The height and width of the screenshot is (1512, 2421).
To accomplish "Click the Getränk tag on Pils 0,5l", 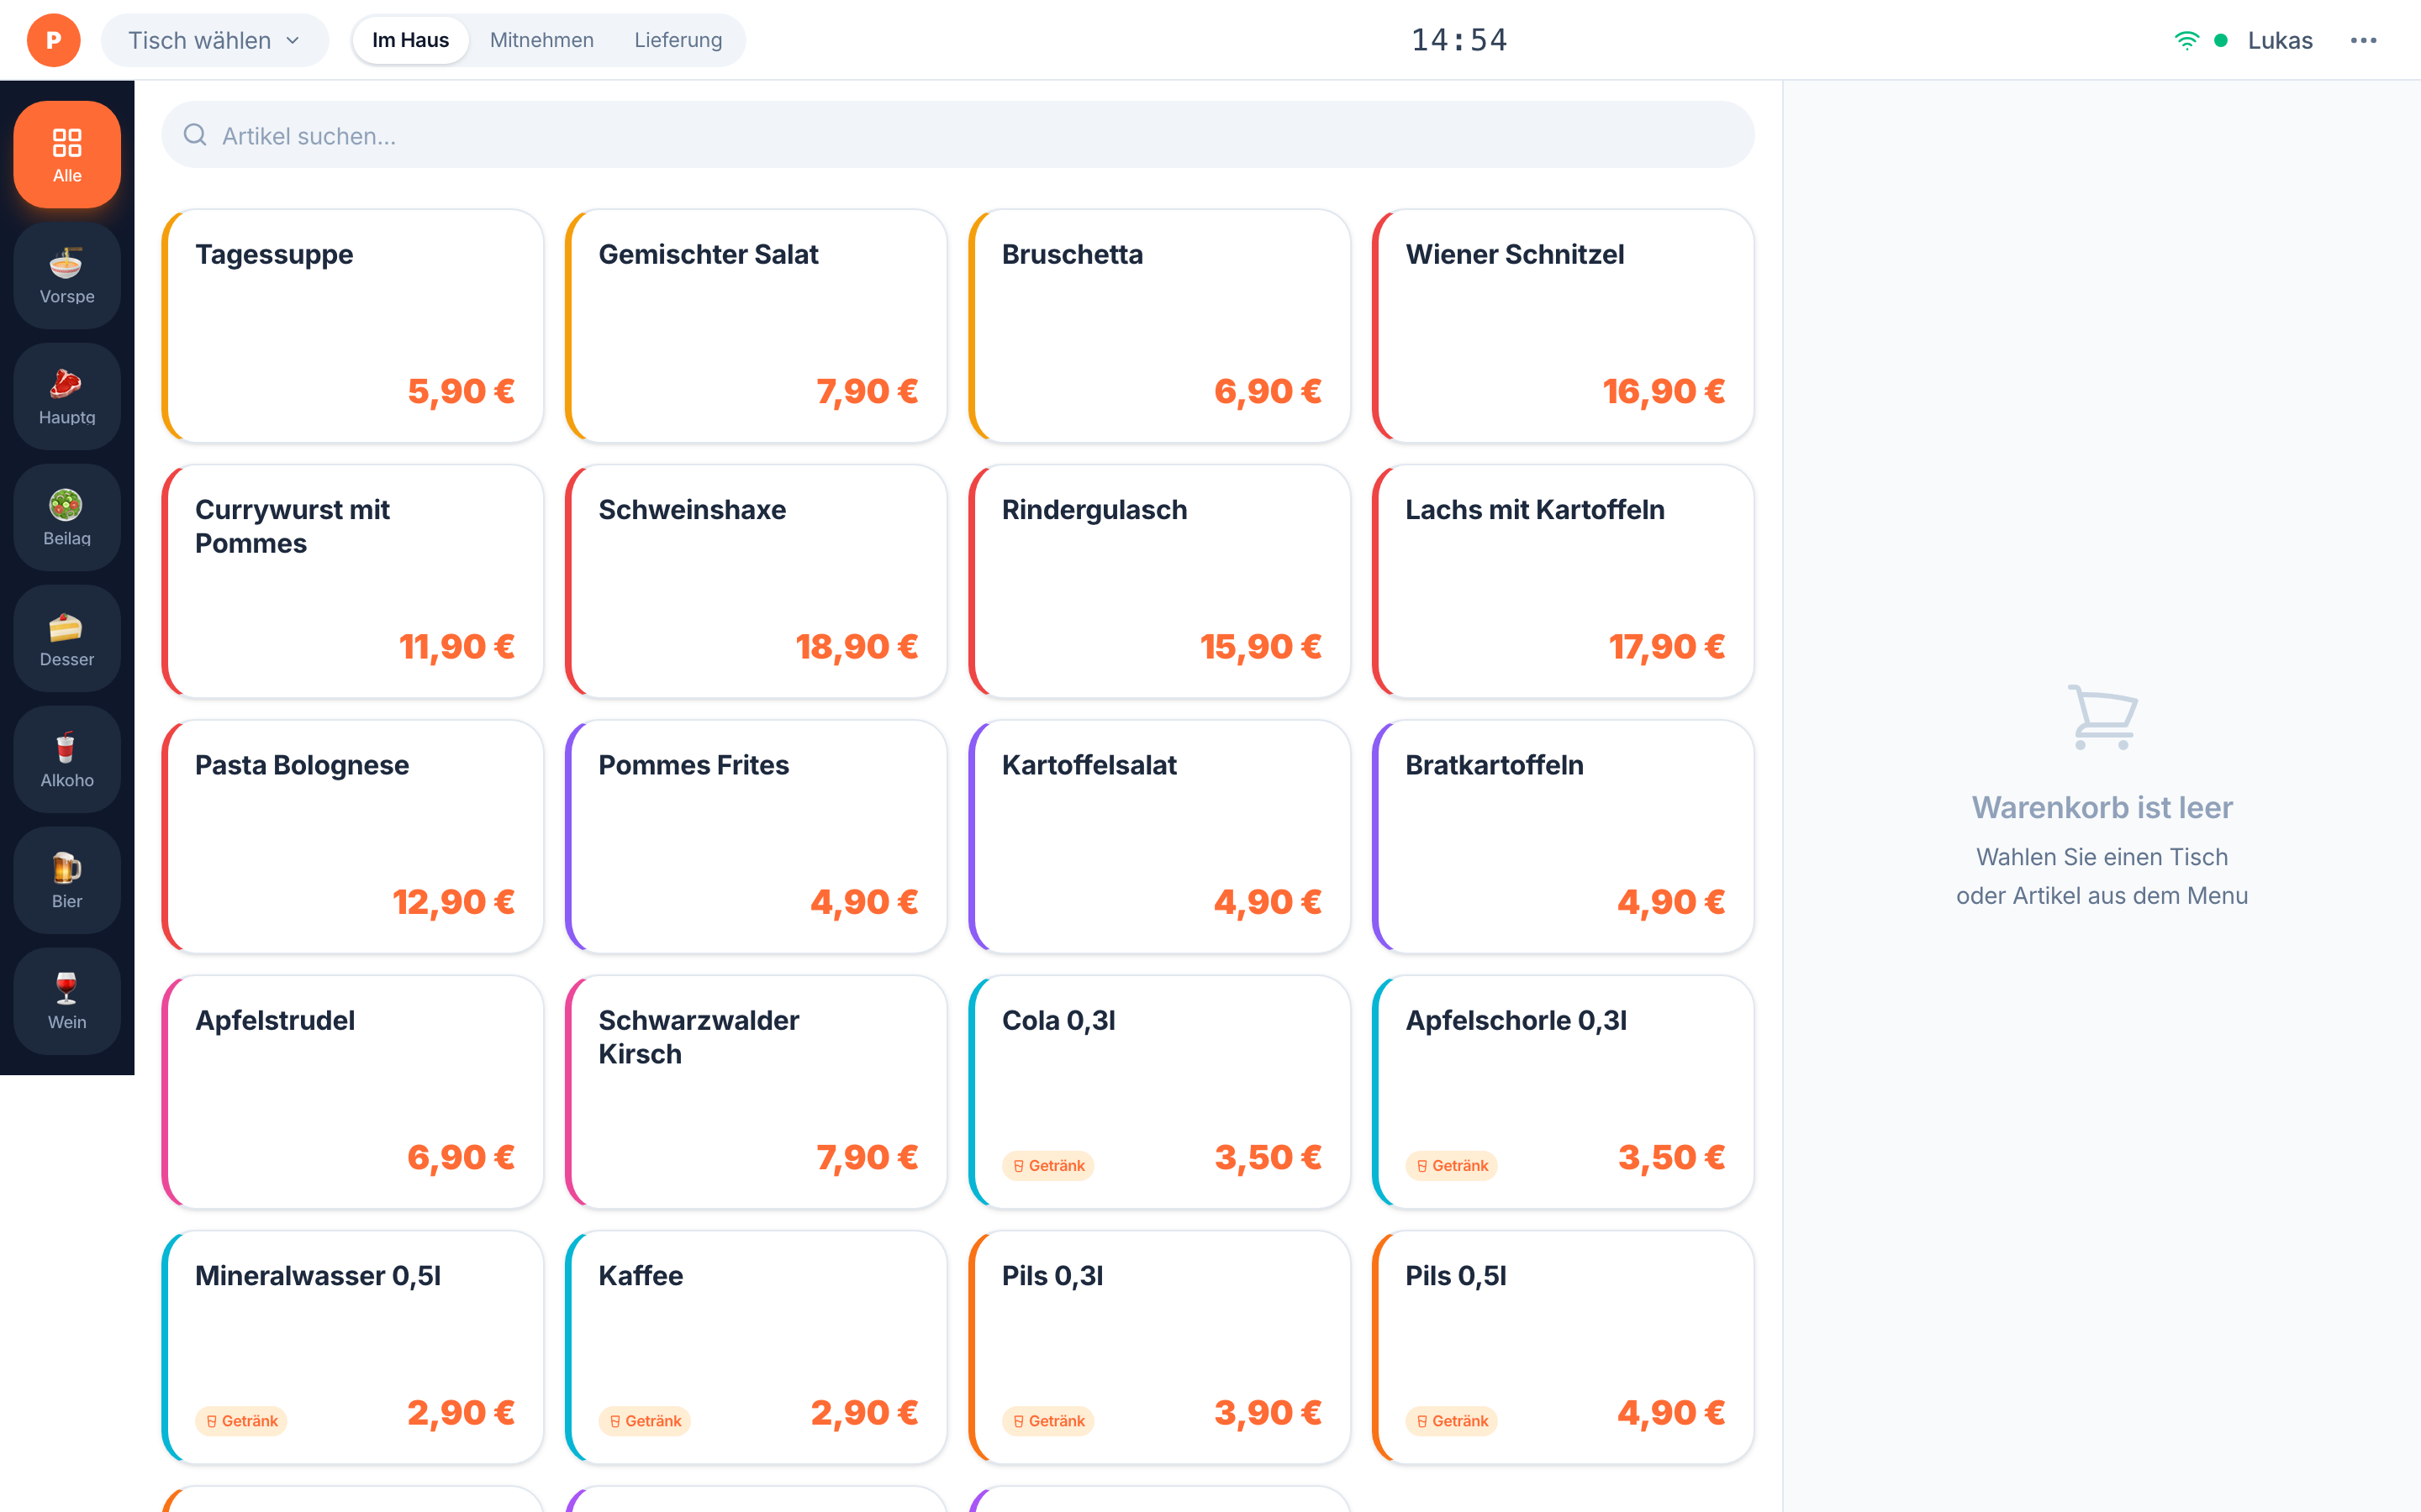I will [1452, 1421].
